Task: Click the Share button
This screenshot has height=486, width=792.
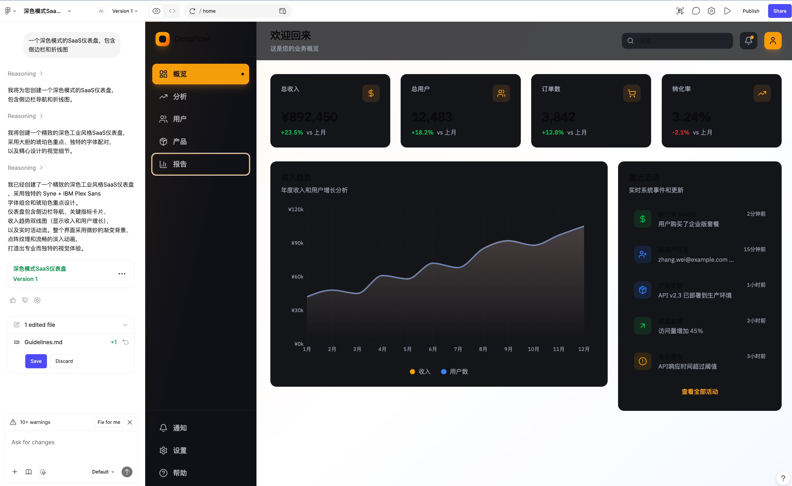Action: tap(780, 11)
